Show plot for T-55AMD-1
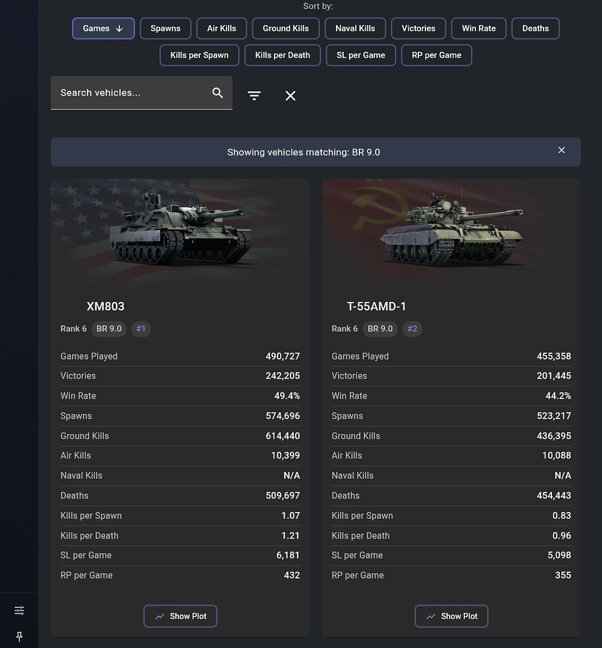602x648 pixels. click(451, 616)
